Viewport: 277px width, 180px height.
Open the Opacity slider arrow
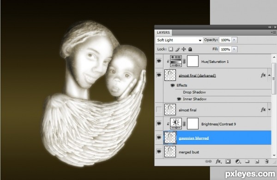234,40
